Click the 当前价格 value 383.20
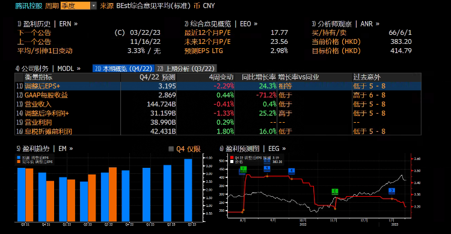The width and height of the screenshot is (451, 234). pyautogui.click(x=401, y=42)
